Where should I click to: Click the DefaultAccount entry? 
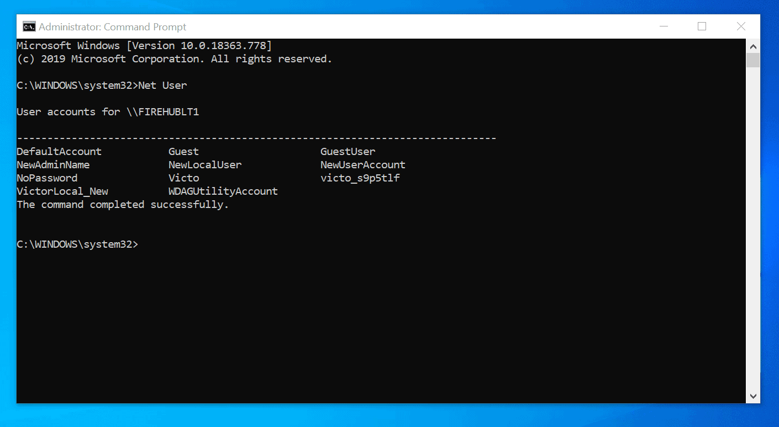click(x=59, y=151)
